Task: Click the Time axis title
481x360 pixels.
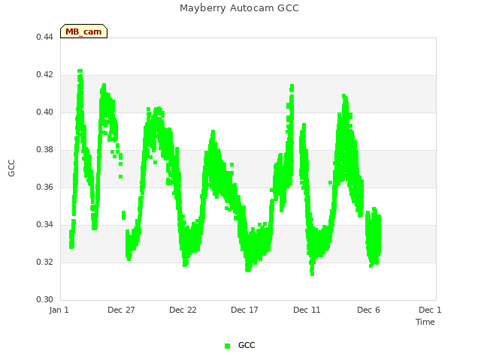Action: point(425,322)
